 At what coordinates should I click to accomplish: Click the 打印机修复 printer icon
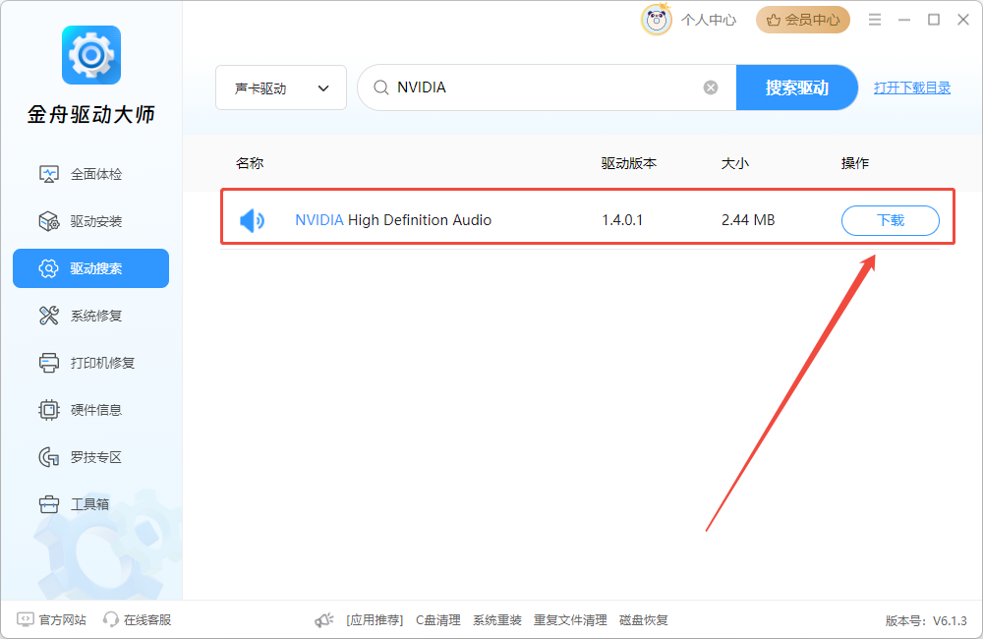(49, 363)
